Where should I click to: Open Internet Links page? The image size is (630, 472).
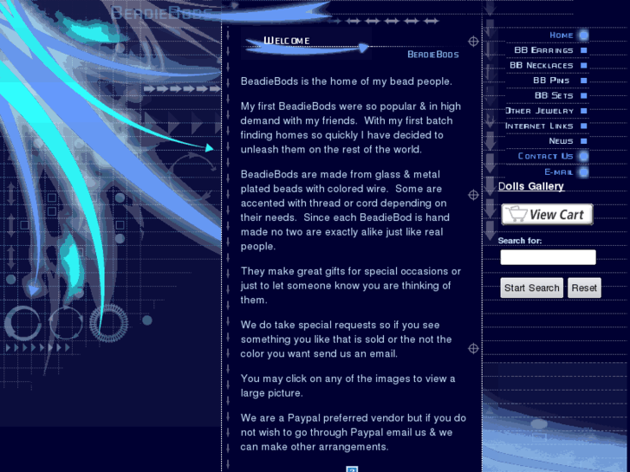[539, 126]
